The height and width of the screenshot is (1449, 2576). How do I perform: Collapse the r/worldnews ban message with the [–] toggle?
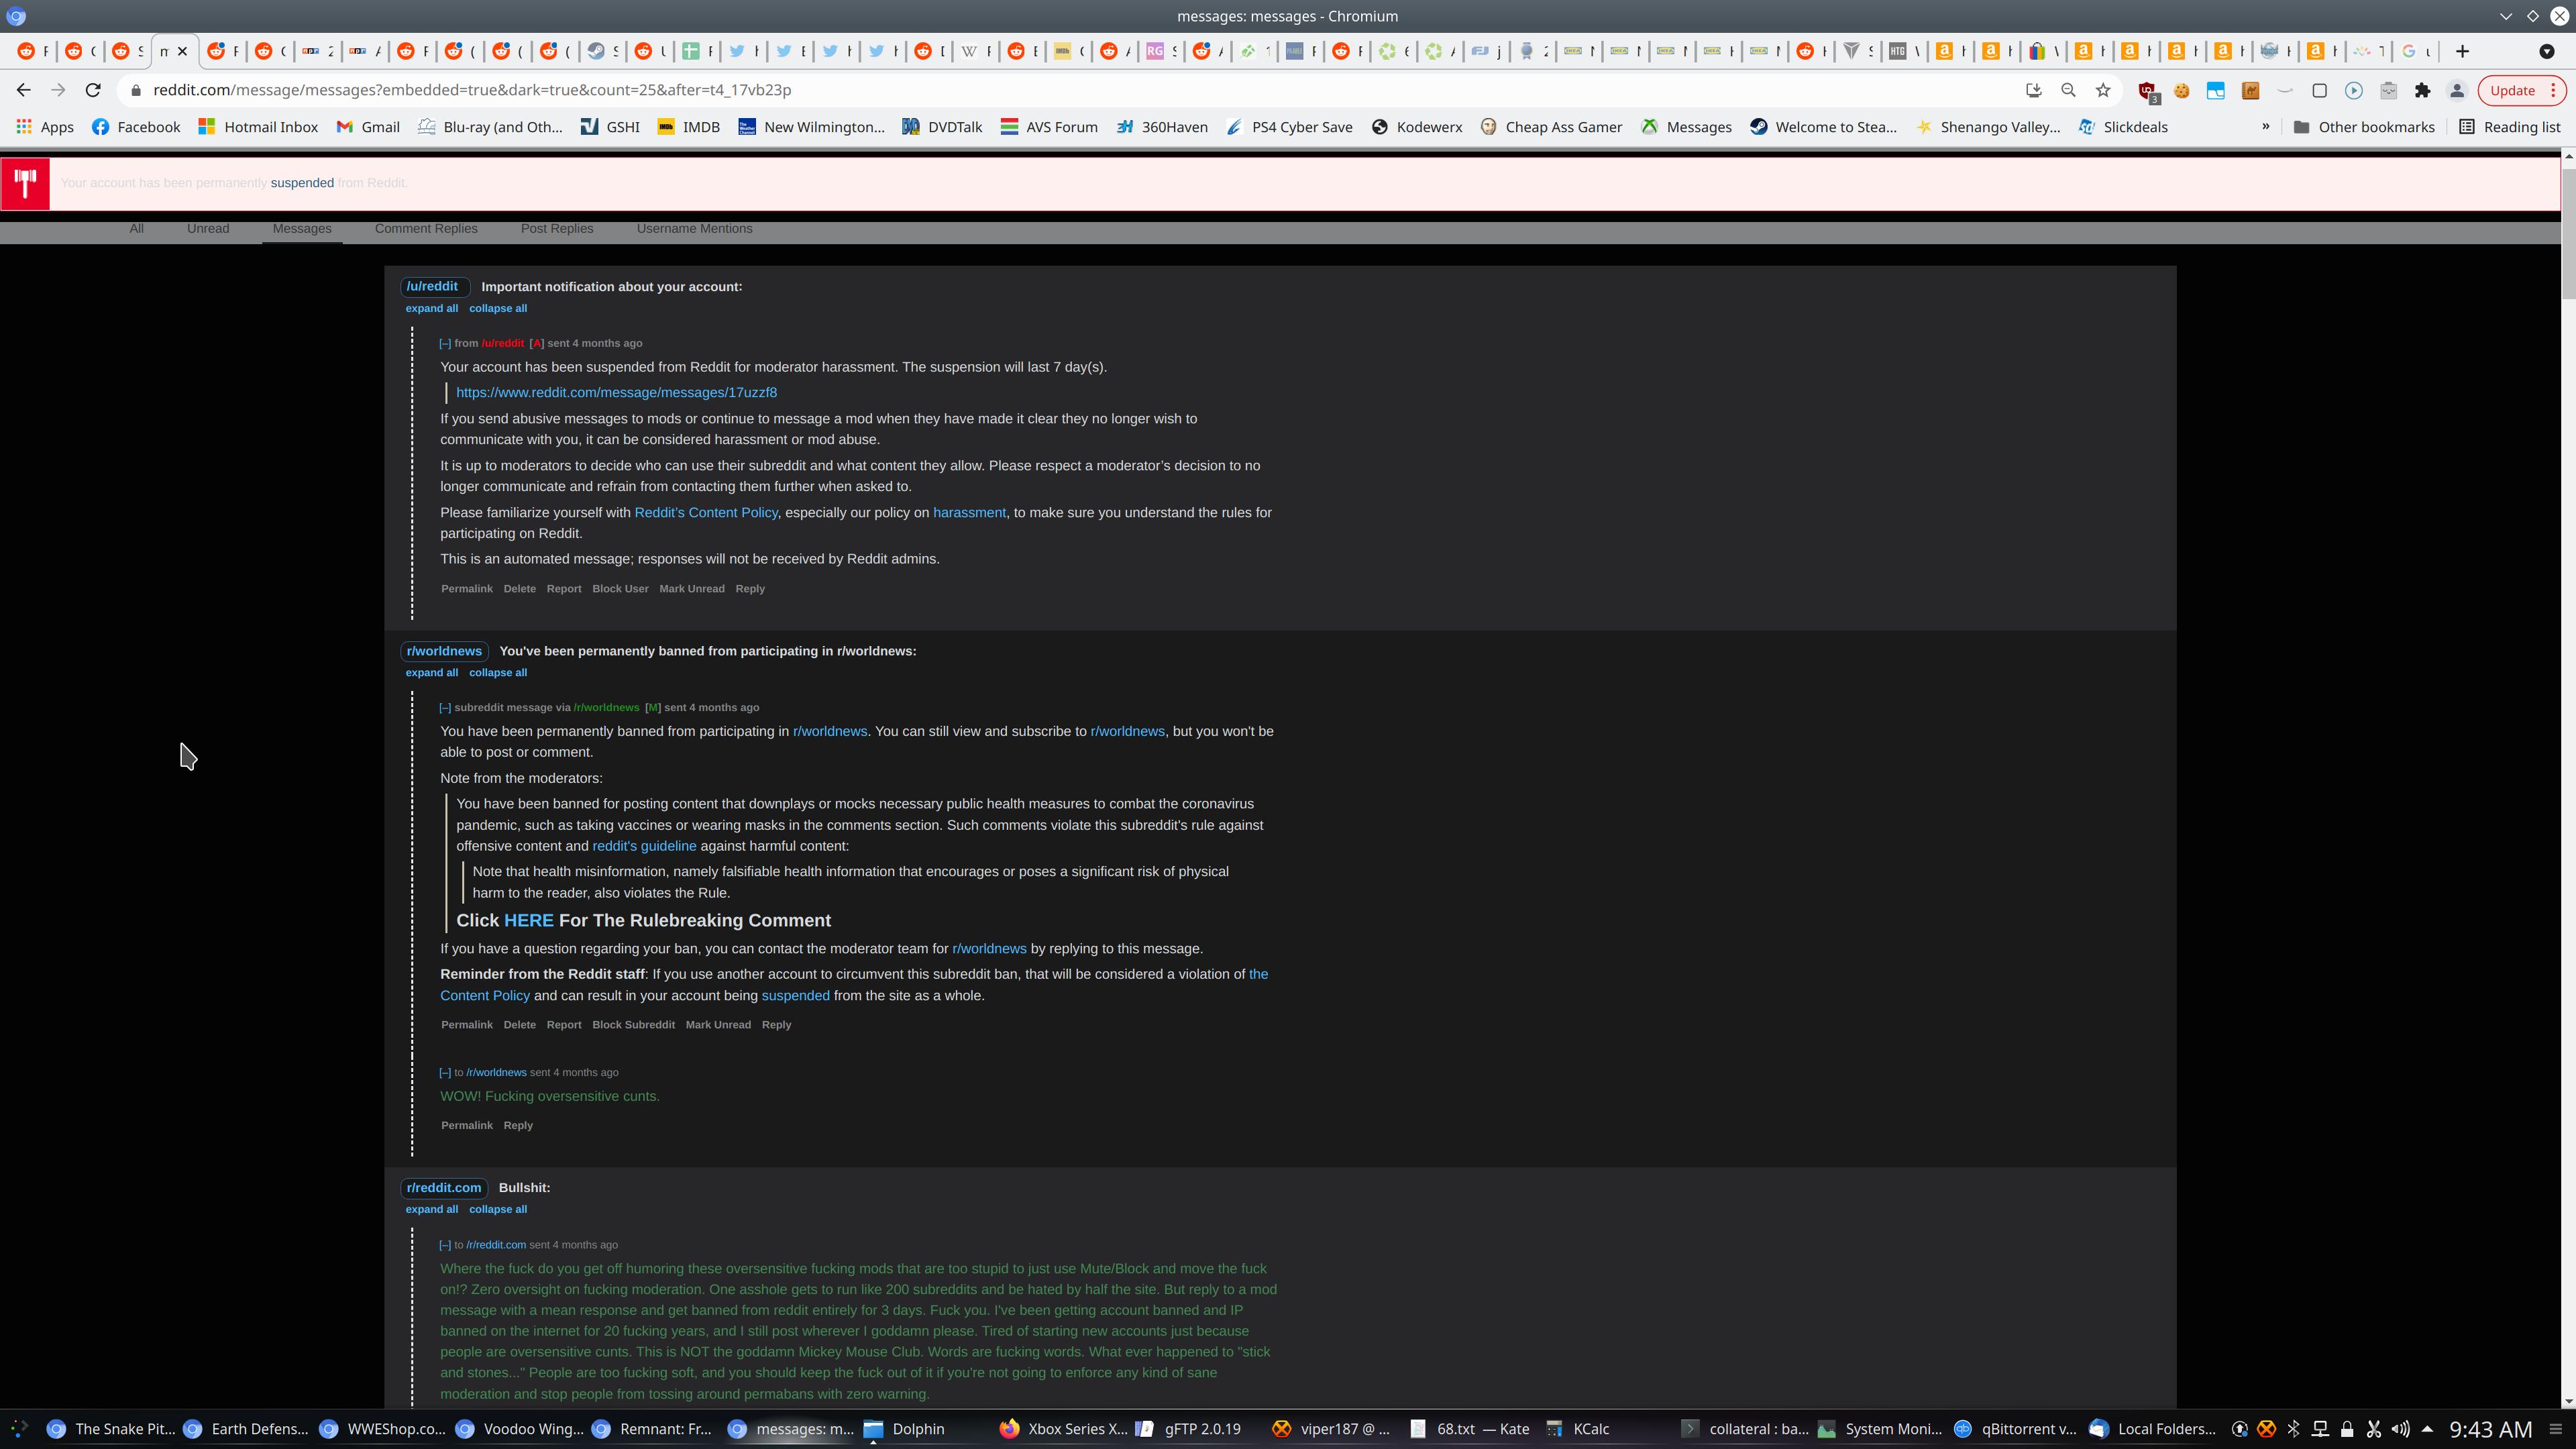(445, 707)
